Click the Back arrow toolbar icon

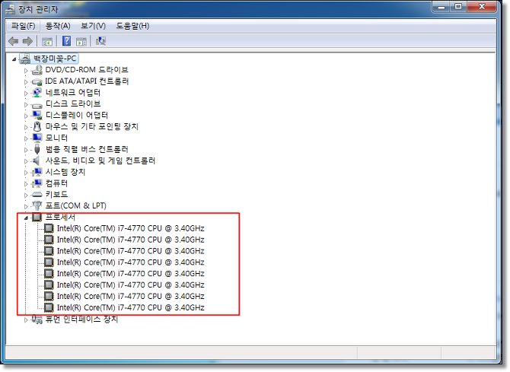(x=14, y=41)
